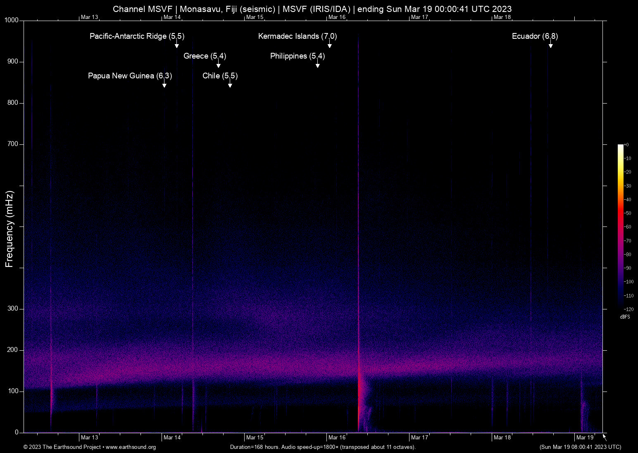Viewport: 638px width, 453px height.
Task: Click the chart title starting with Channel MSVF
Action: pos(312,9)
